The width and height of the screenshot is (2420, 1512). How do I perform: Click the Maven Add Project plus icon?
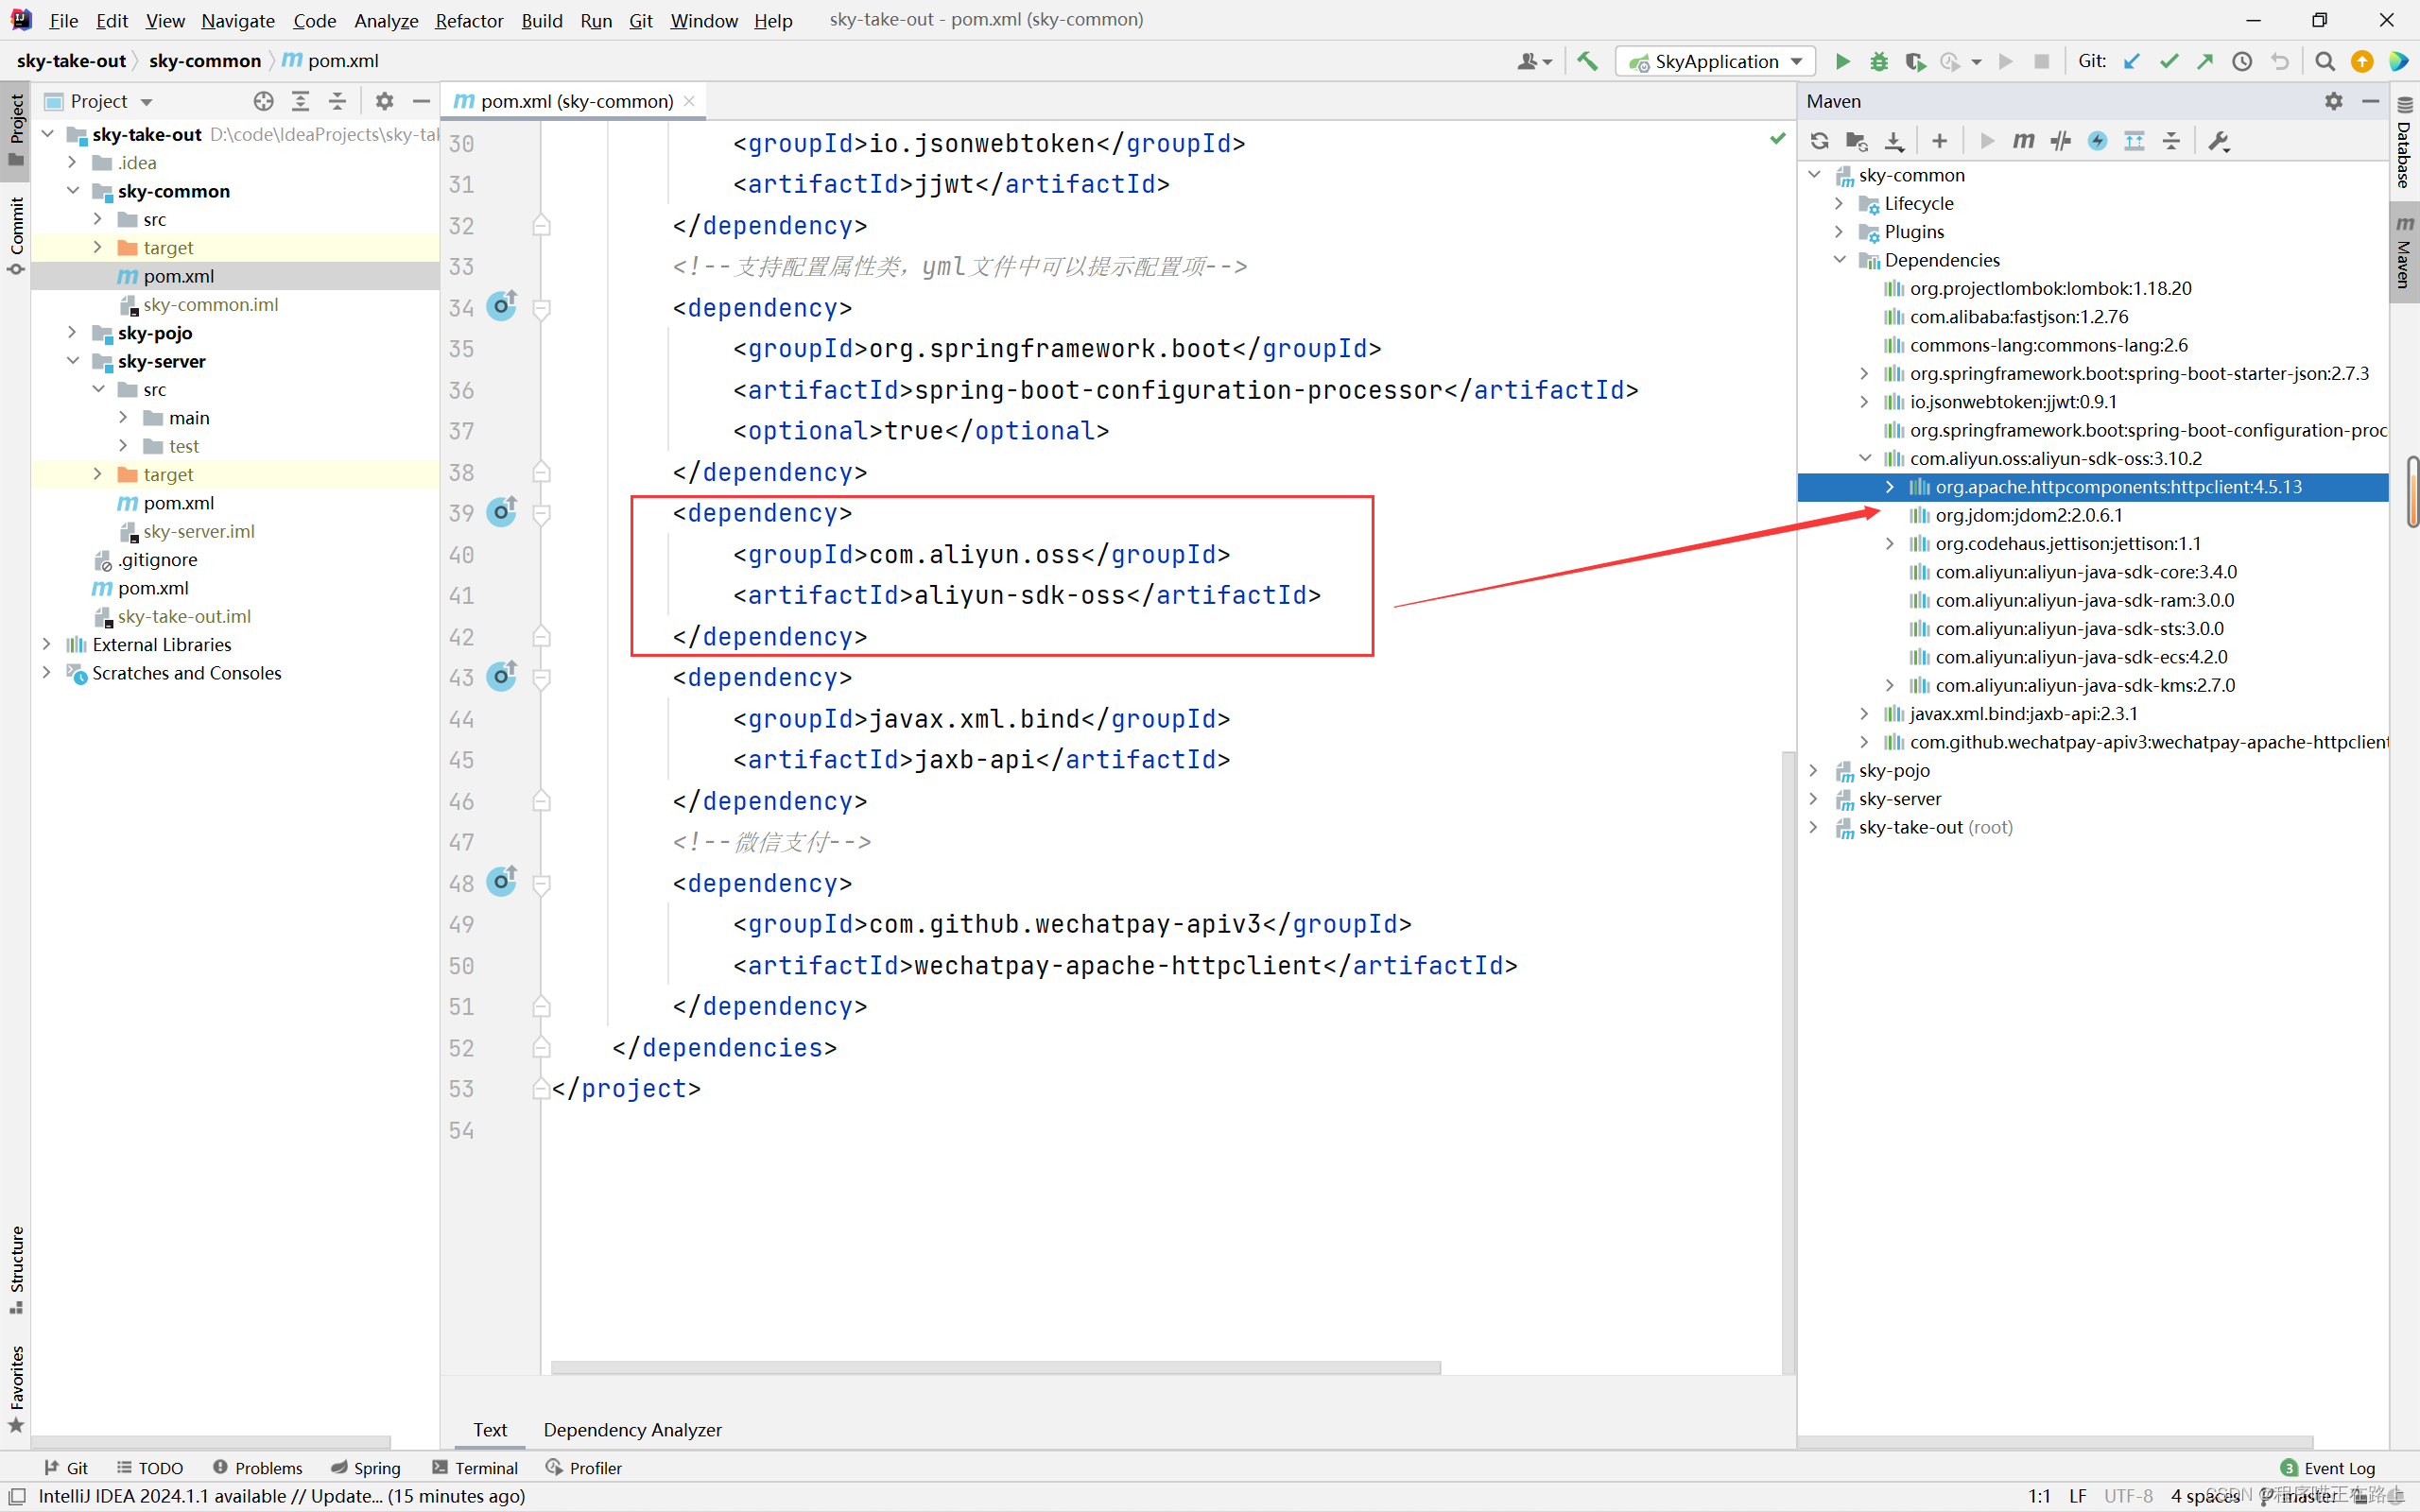1939,141
